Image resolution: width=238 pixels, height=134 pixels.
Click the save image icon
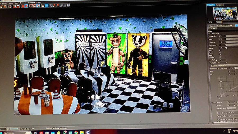tap(5, 6)
